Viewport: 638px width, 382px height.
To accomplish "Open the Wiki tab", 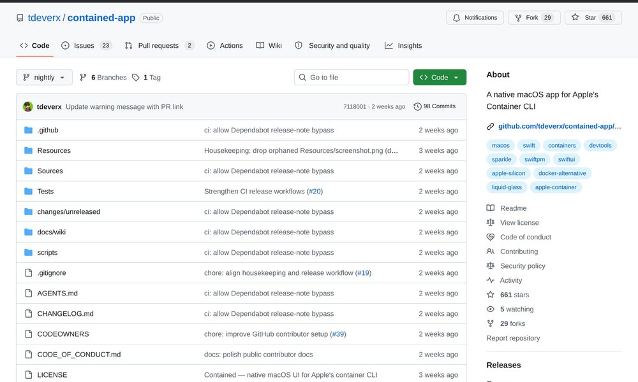I will [x=269, y=45].
